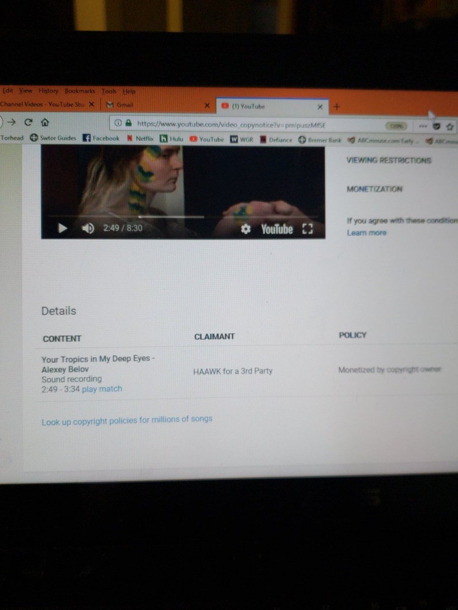458x610 pixels.
Task: Close the Gmail tab
Action: click(x=207, y=106)
